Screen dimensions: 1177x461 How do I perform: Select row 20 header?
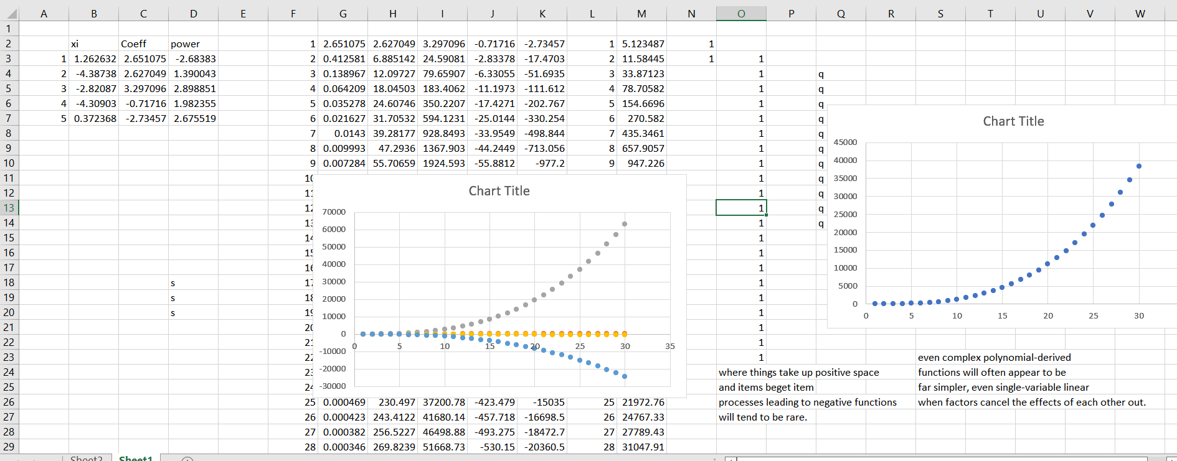point(9,312)
